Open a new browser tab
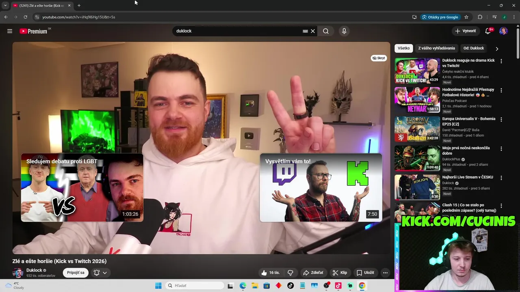The height and width of the screenshot is (292, 520). click(x=79, y=5)
